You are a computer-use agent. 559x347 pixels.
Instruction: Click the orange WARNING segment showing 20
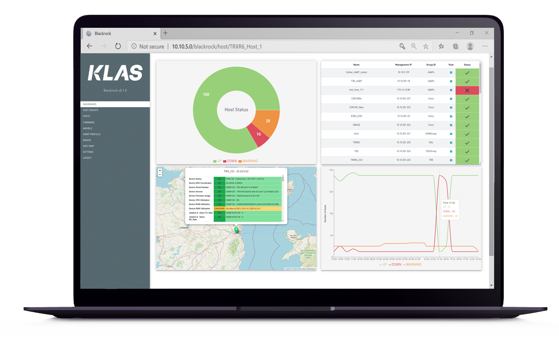coord(267,121)
